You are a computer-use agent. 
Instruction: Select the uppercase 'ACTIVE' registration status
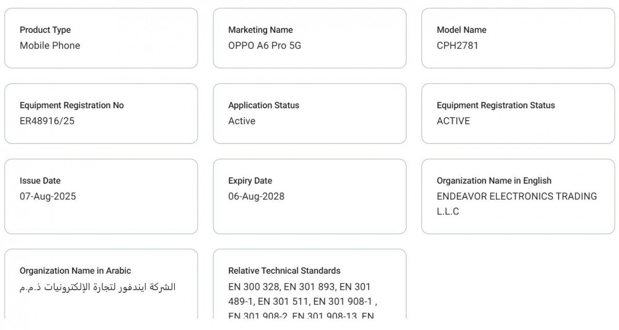(453, 121)
